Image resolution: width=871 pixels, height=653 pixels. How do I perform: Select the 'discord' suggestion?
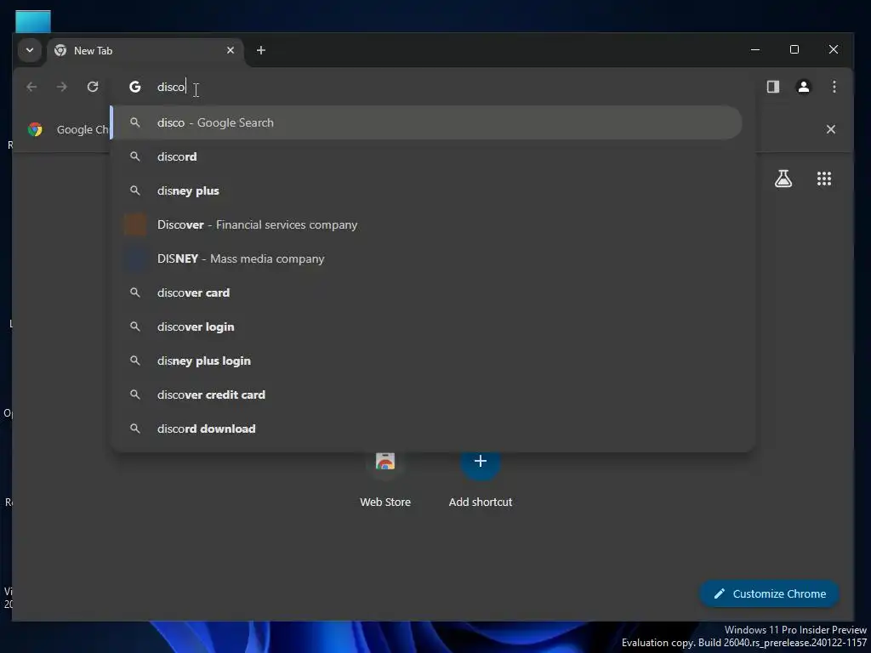(x=427, y=156)
